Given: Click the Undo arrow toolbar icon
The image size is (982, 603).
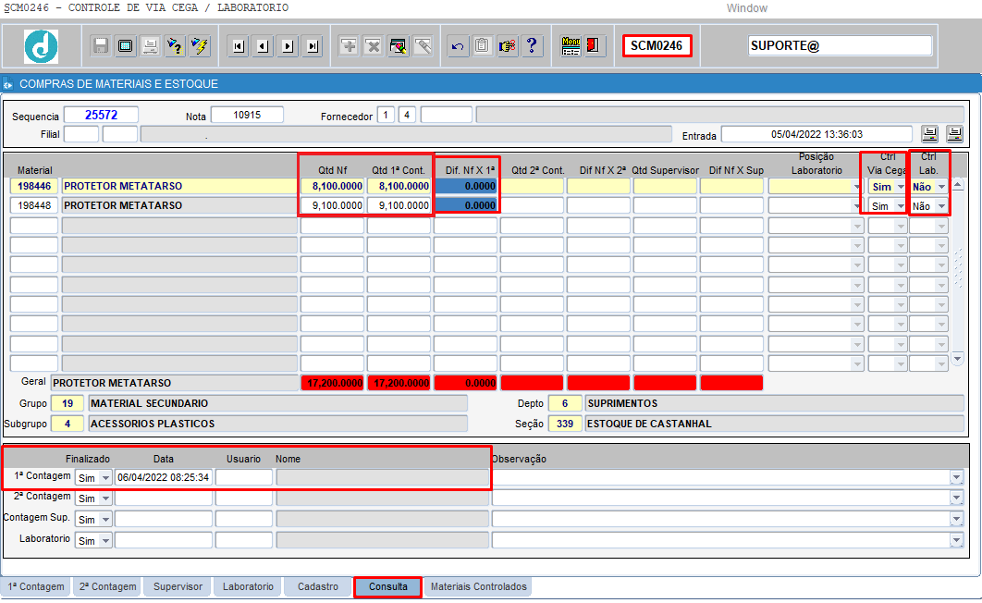Looking at the screenshot, I should [x=458, y=45].
